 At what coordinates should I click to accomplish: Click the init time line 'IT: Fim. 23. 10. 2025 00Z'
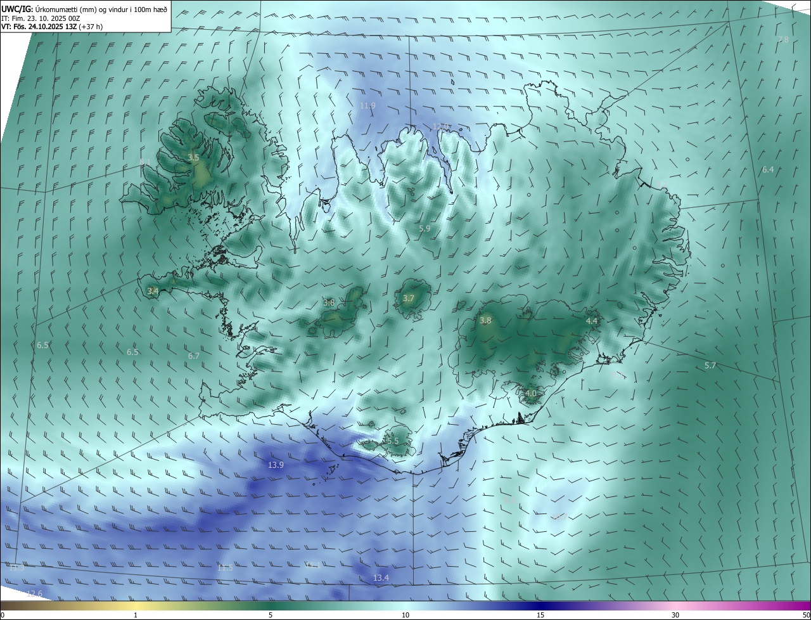pyautogui.click(x=41, y=18)
